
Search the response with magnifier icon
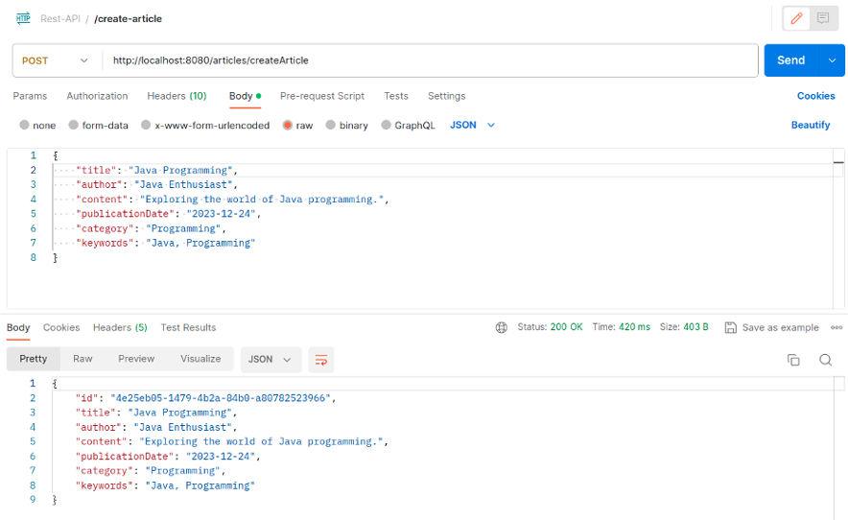(825, 360)
